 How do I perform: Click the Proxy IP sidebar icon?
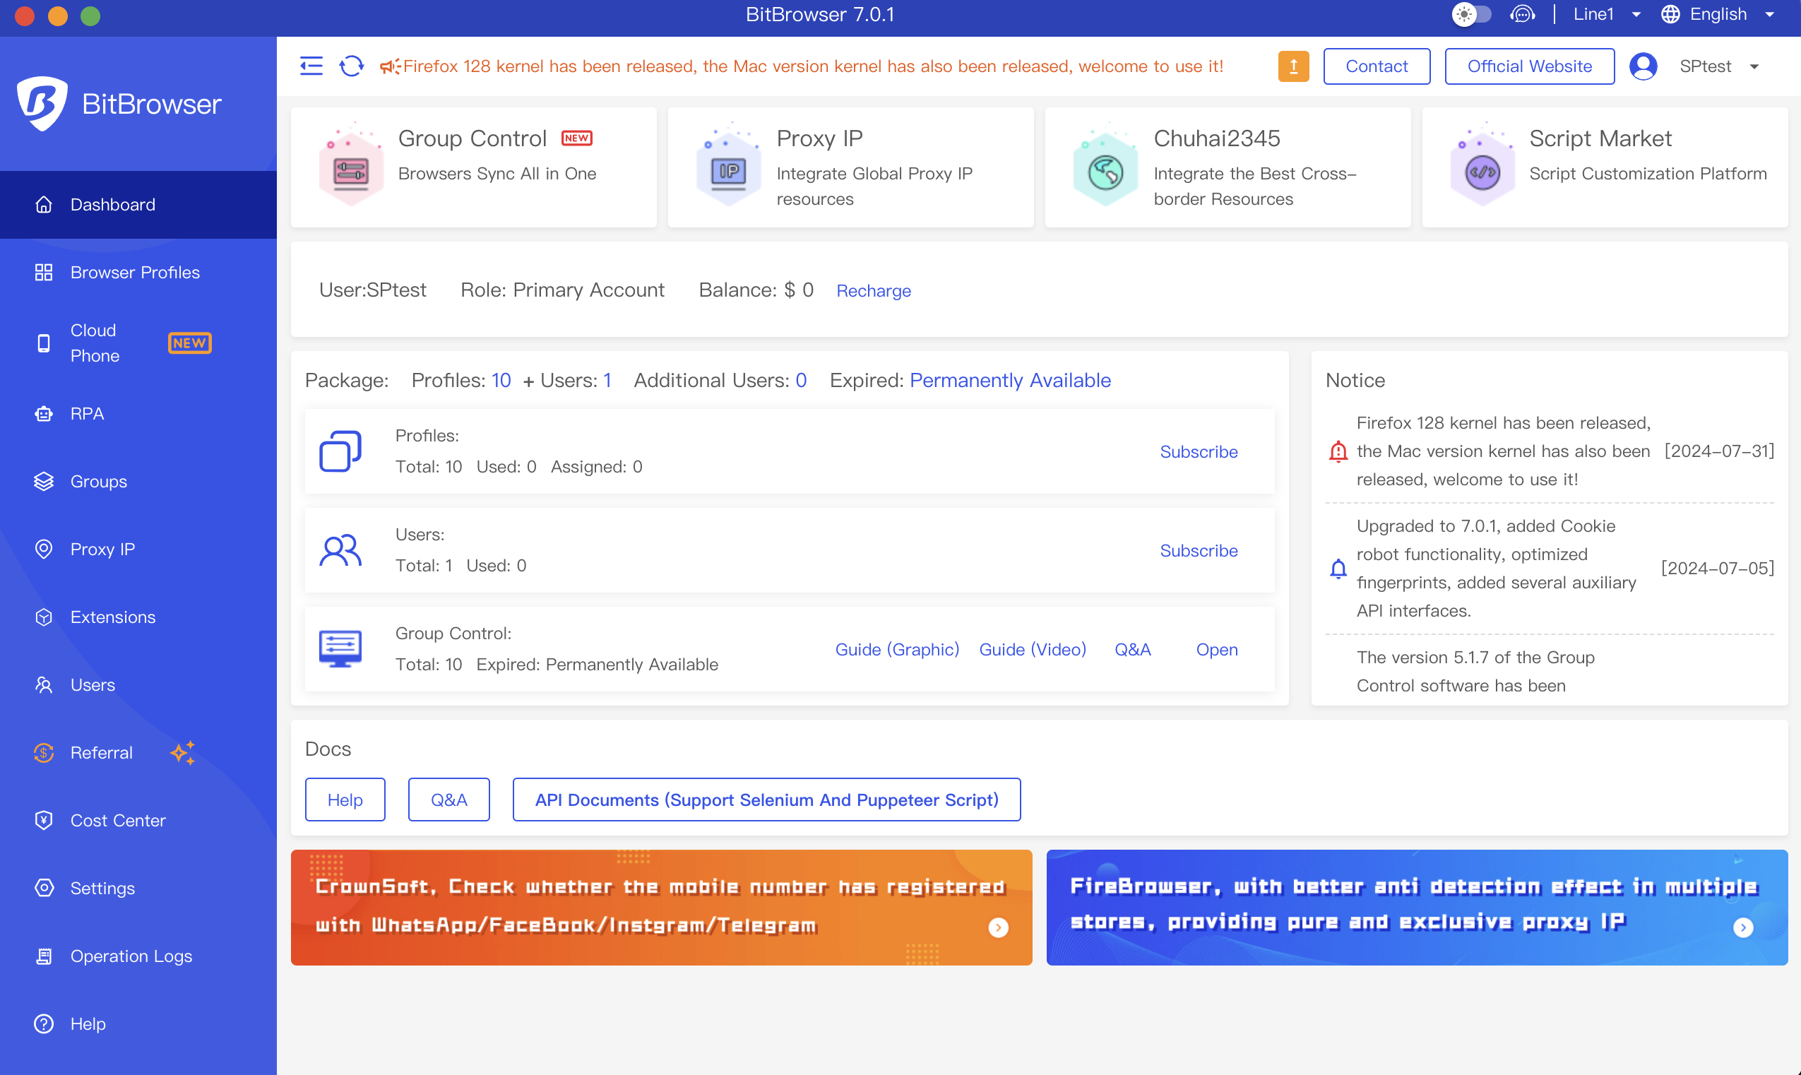[44, 549]
